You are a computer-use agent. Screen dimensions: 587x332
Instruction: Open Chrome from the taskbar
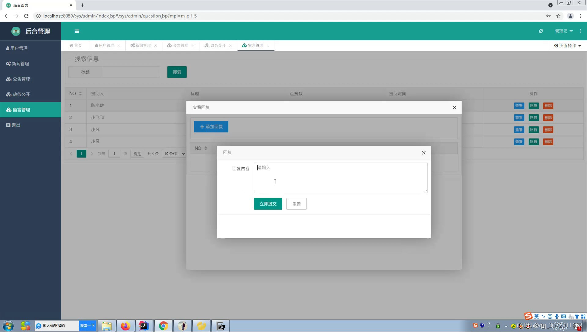pyautogui.click(x=163, y=326)
